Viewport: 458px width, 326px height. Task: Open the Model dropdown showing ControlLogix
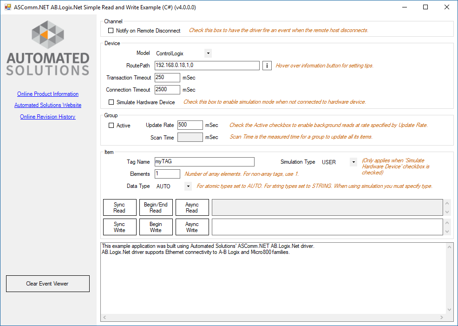point(208,53)
